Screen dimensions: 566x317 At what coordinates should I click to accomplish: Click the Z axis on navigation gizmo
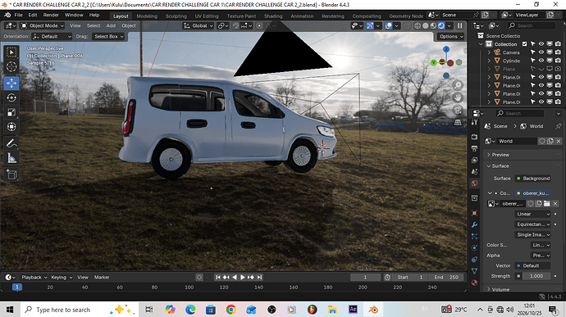coord(446,49)
